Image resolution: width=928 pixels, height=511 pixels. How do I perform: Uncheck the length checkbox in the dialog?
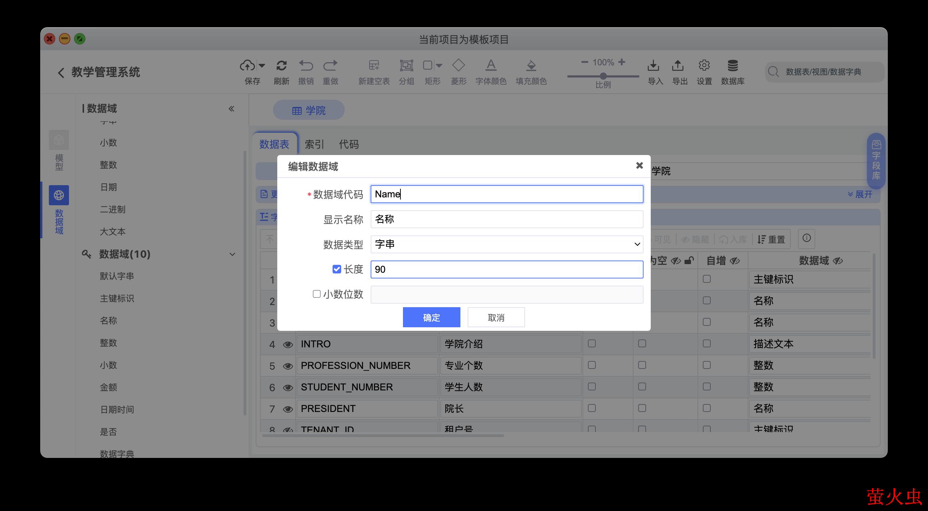click(x=337, y=269)
